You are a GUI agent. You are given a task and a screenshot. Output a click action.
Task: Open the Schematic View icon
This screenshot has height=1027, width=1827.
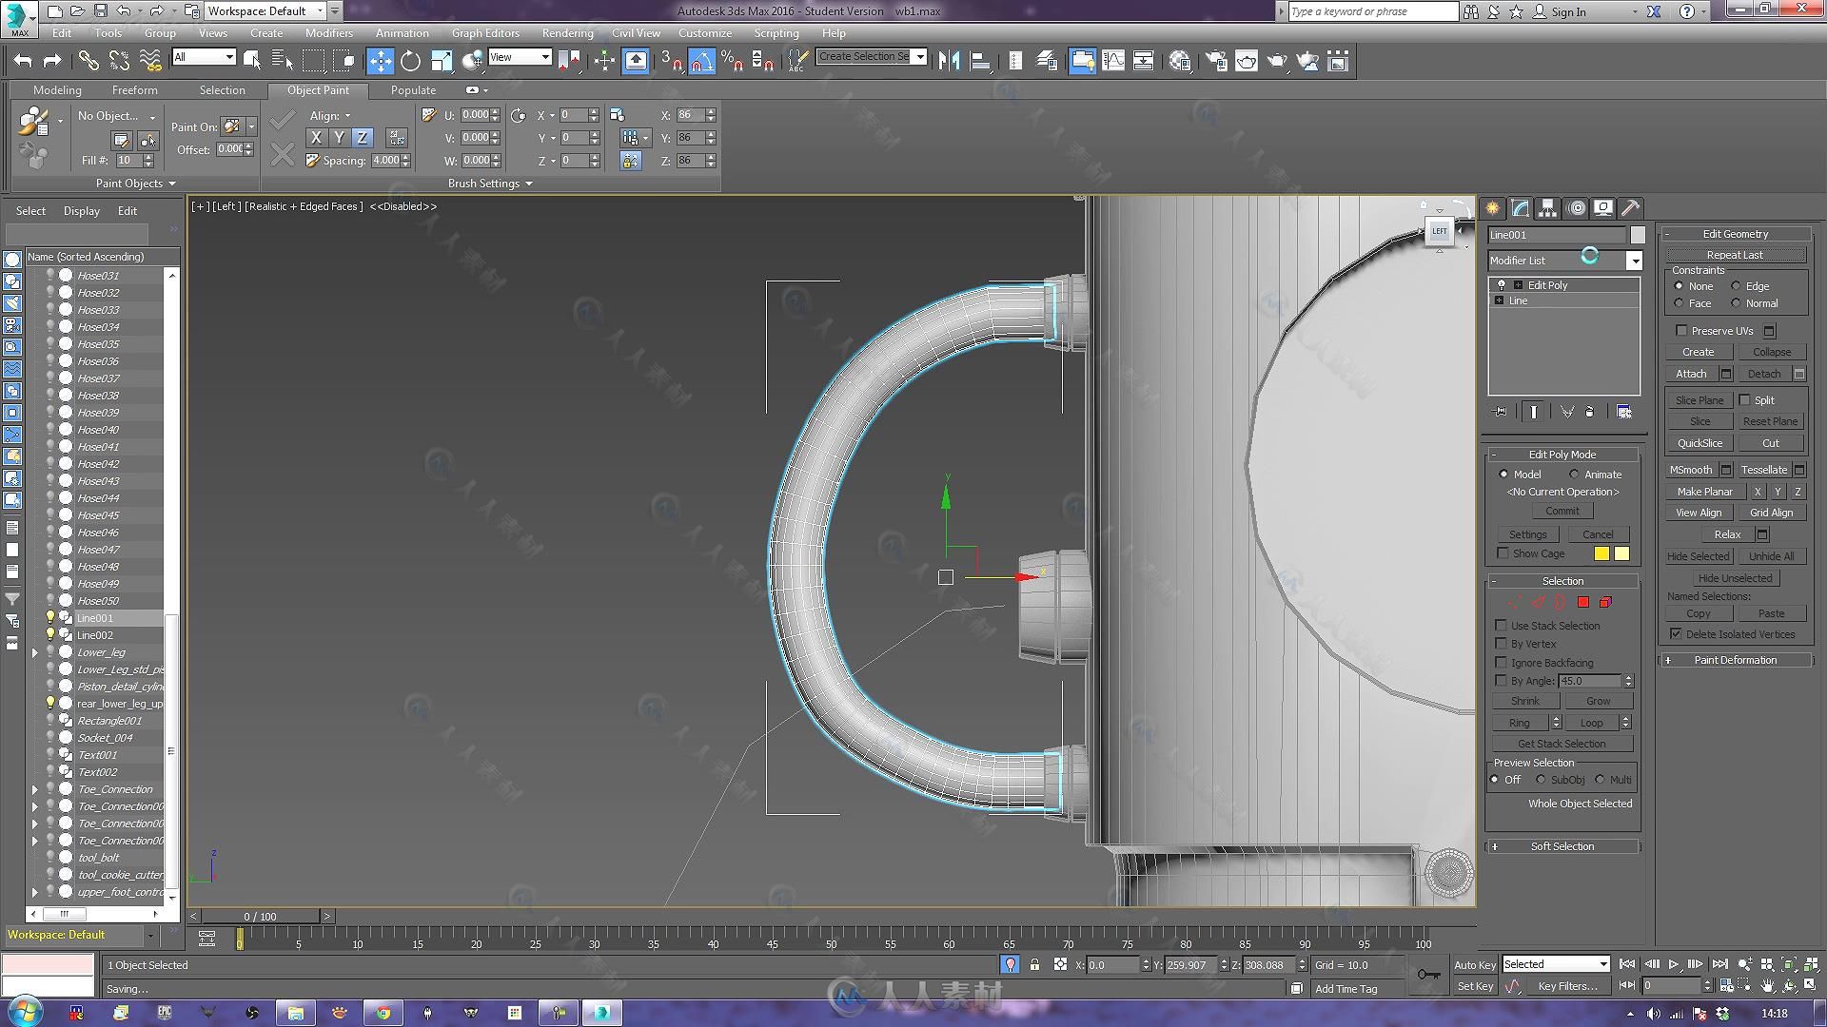(1144, 61)
